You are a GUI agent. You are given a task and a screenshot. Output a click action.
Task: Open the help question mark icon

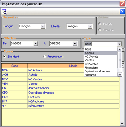122,12
